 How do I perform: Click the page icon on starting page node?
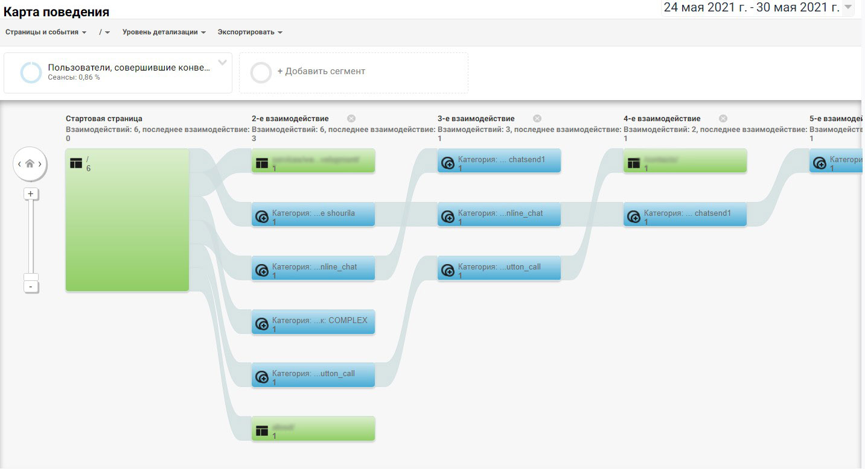pos(76,163)
